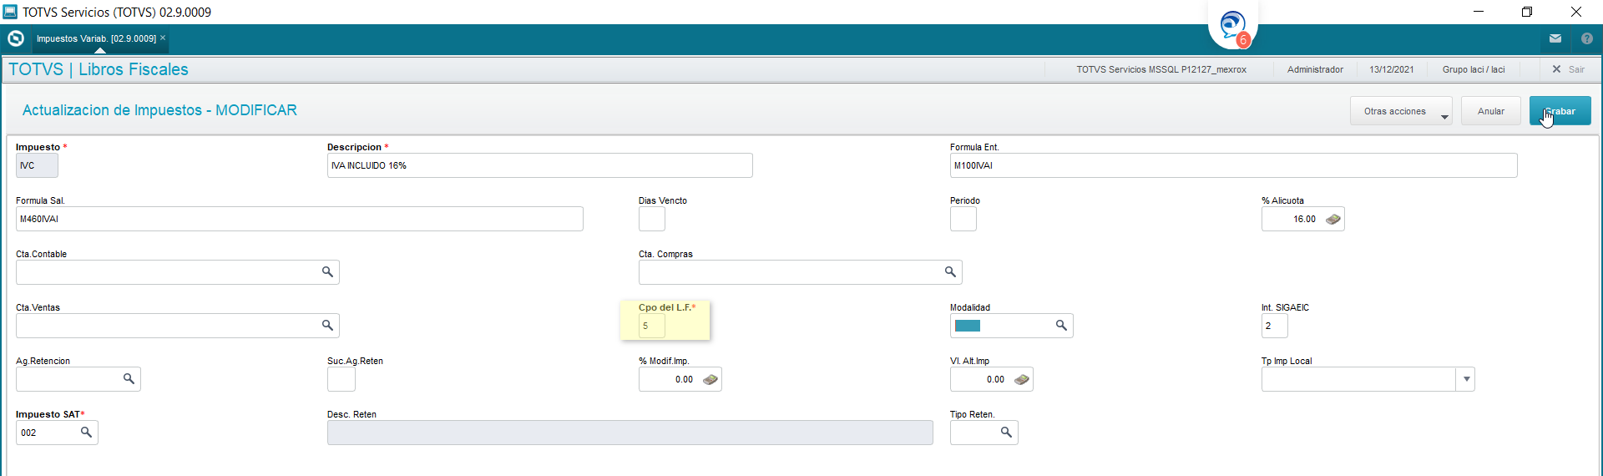The width and height of the screenshot is (1603, 476).
Task: Open the TOTVS home logo icon
Action: (x=15, y=38)
